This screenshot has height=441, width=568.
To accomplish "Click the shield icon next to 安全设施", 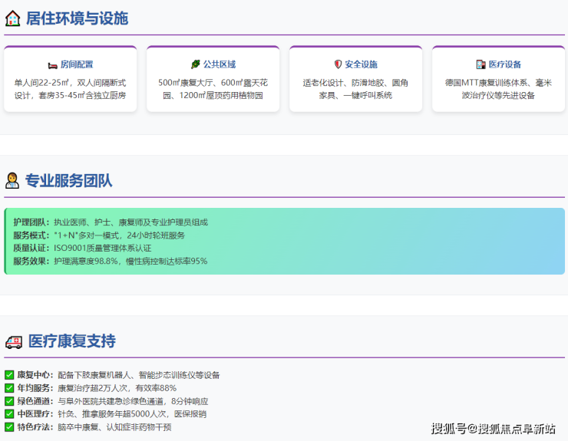I will [x=338, y=64].
